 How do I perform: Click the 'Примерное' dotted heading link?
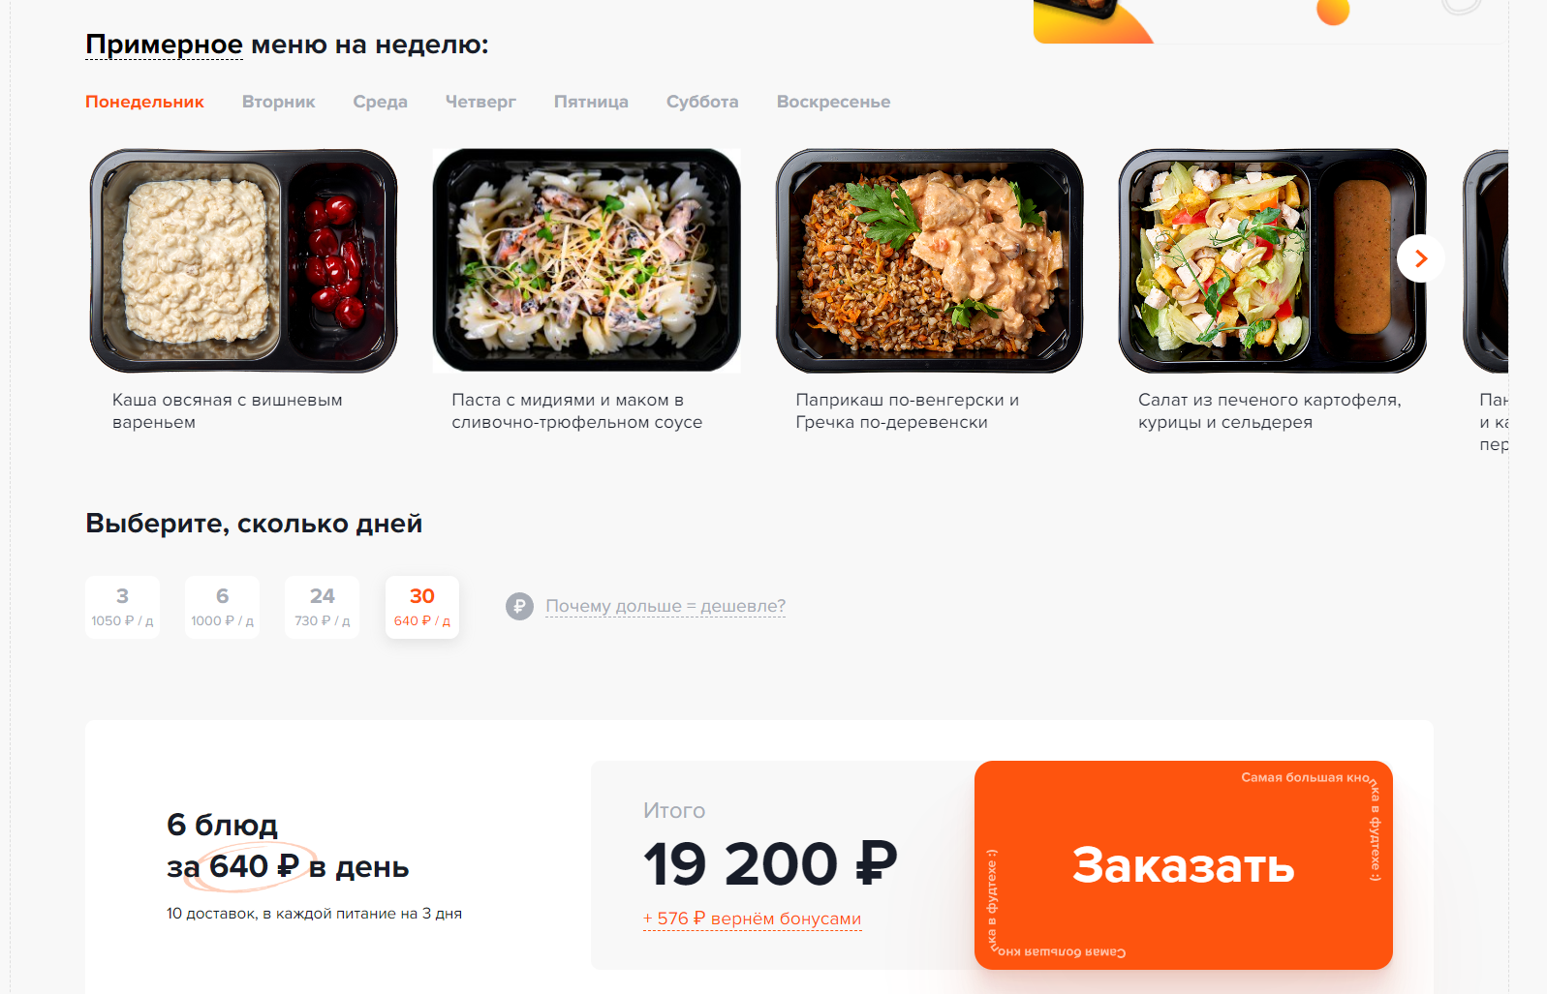164,45
